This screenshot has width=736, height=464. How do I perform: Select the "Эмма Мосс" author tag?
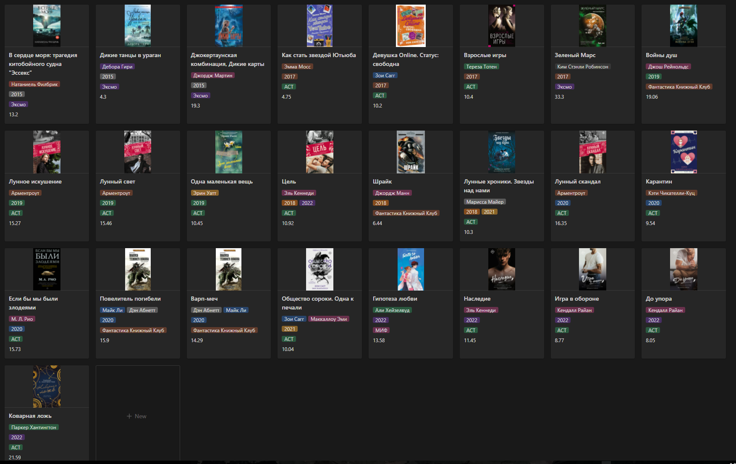click(x=297, y=67)
